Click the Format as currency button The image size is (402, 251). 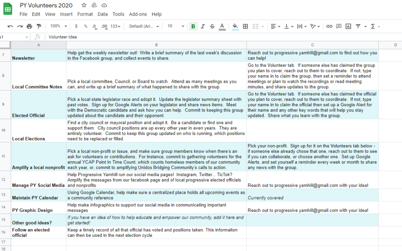(x=76, y=26)
